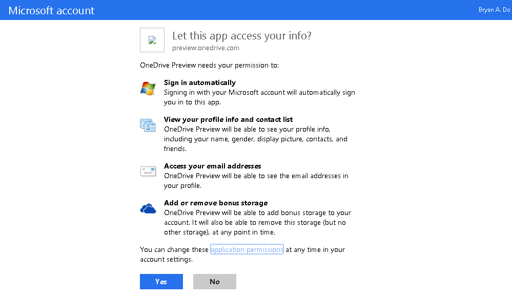Click the 'Sign in automatically' heading
Screen dimensions: 512x298
coord(200,82)
